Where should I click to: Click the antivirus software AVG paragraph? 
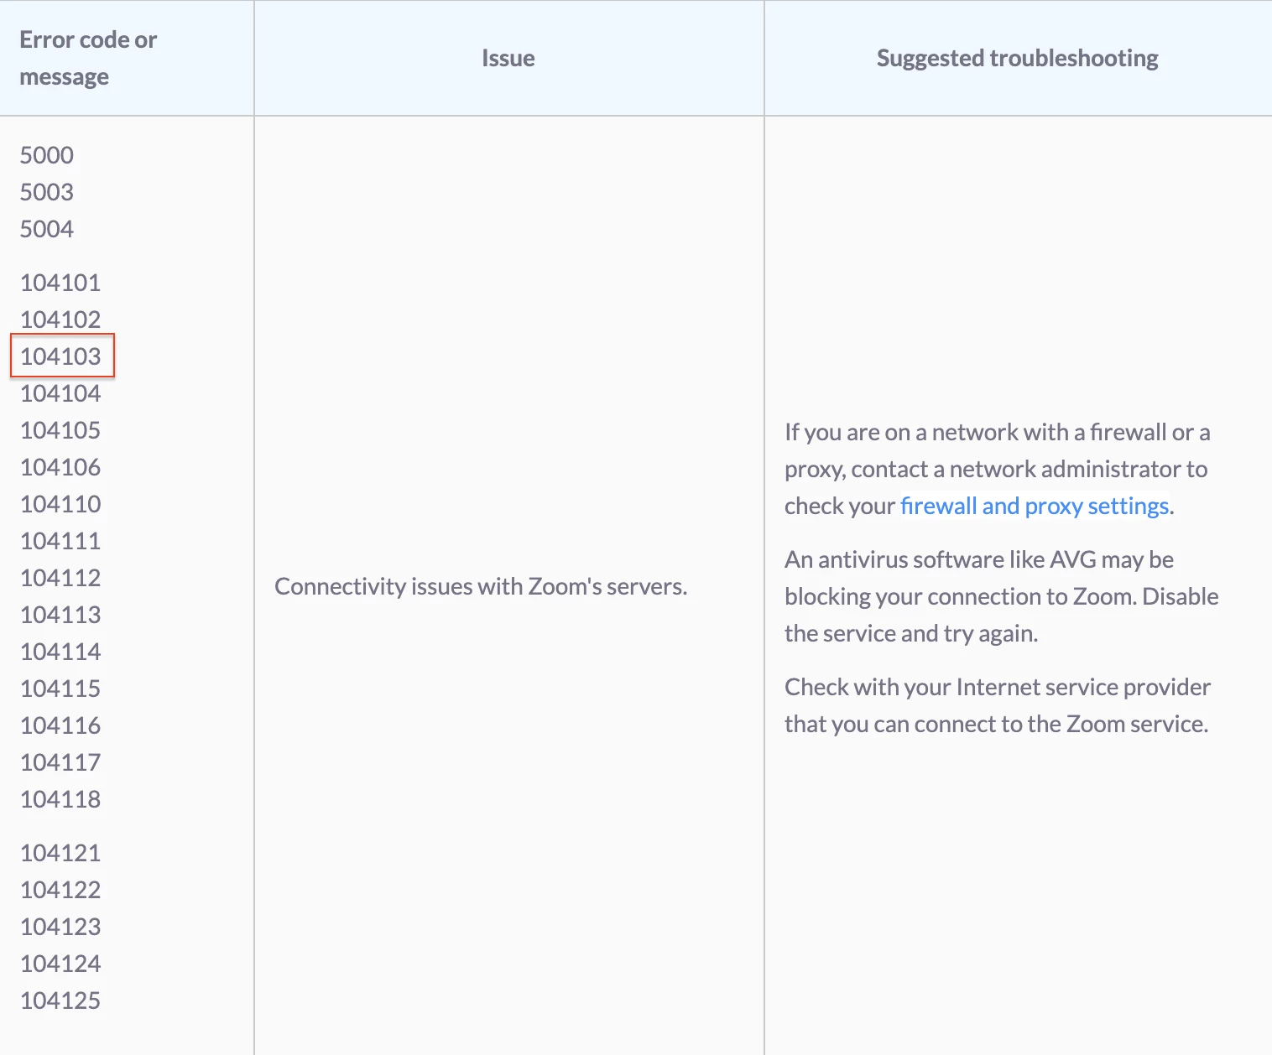[1002, 596]
